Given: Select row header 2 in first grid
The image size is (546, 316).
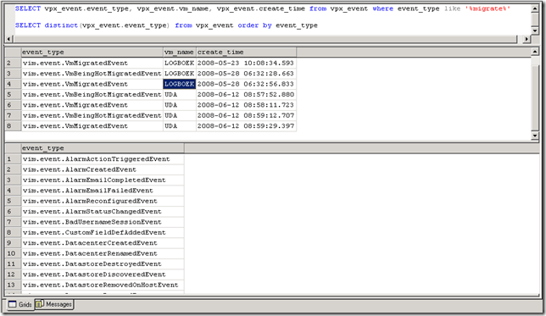Looking at the screenshot, I should click(x=14, y=63).
